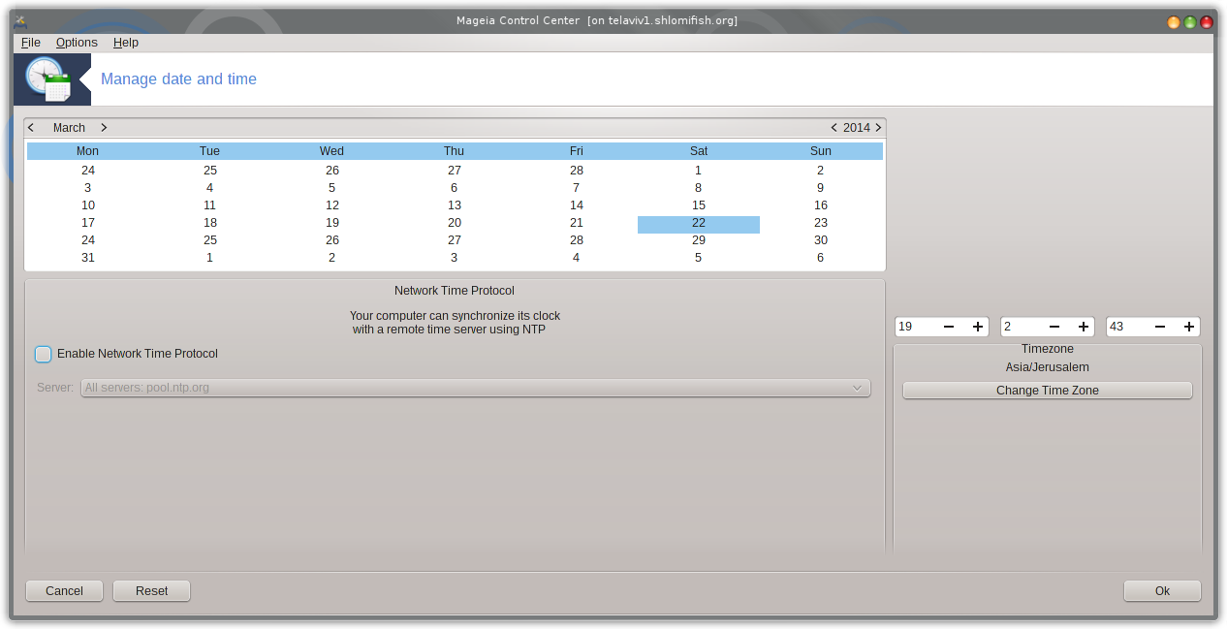
Task: Click the Manage date and time heading
Action: pyautogui.click(x=178, y=79)
